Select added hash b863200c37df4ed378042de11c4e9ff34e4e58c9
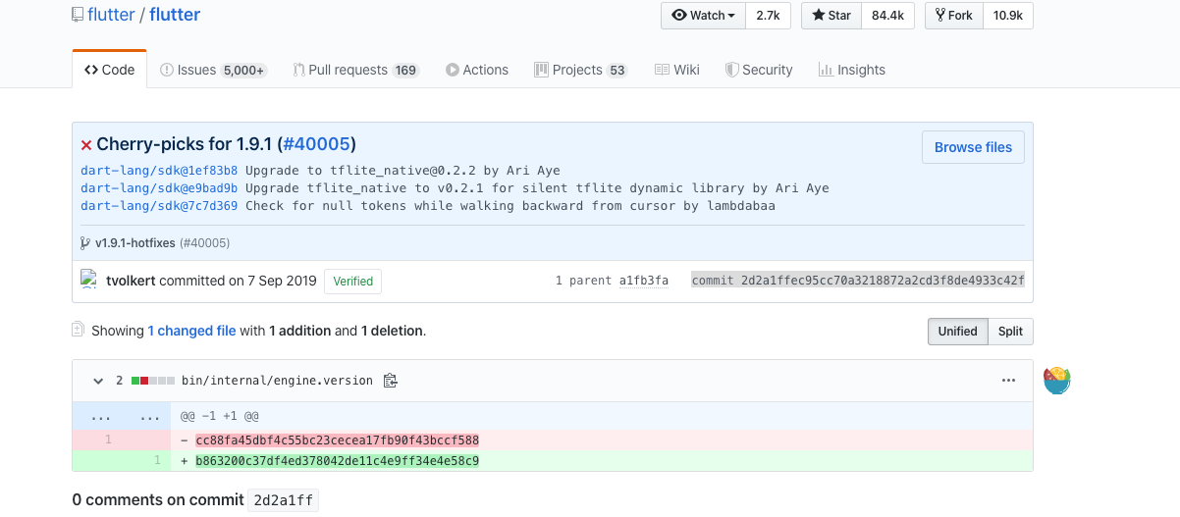The height and width of the screenshot is (517, 1180). click(337, 460)
